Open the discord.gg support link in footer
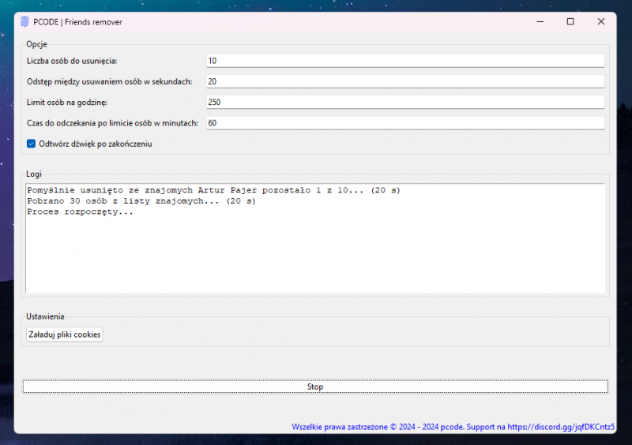The width and height of the screenshot is (632, 445). 559,427
